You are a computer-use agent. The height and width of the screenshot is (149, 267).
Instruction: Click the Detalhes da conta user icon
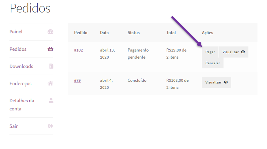pyautogui.click(x=51, y=100)
